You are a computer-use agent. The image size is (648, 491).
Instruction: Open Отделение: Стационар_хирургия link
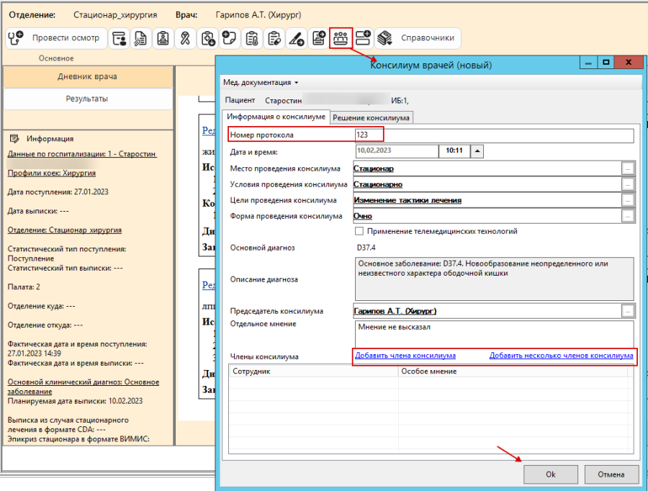point(65,230)
